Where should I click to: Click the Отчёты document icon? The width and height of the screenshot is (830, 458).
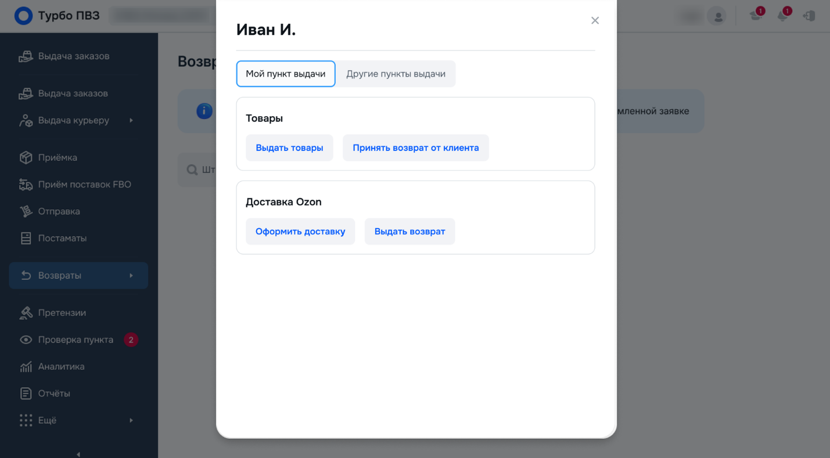tap(26, 394)
